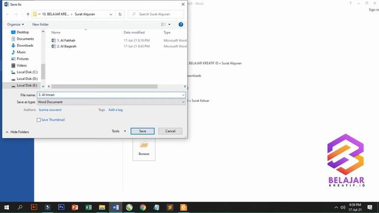This screenshot has height=213, width=379.
Task: Open Windows taskbar search
Action: click(x=20, y=208)
